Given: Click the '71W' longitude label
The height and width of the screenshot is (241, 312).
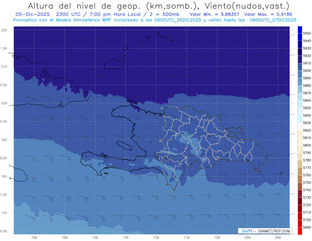Looking at the screenshot, I should point(186,238).
